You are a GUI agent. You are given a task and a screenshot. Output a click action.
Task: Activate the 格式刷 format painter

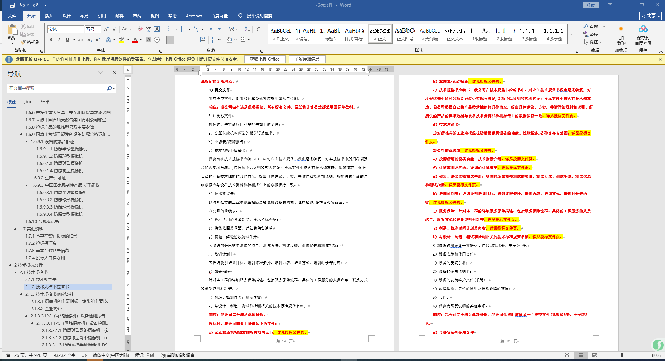30,42
